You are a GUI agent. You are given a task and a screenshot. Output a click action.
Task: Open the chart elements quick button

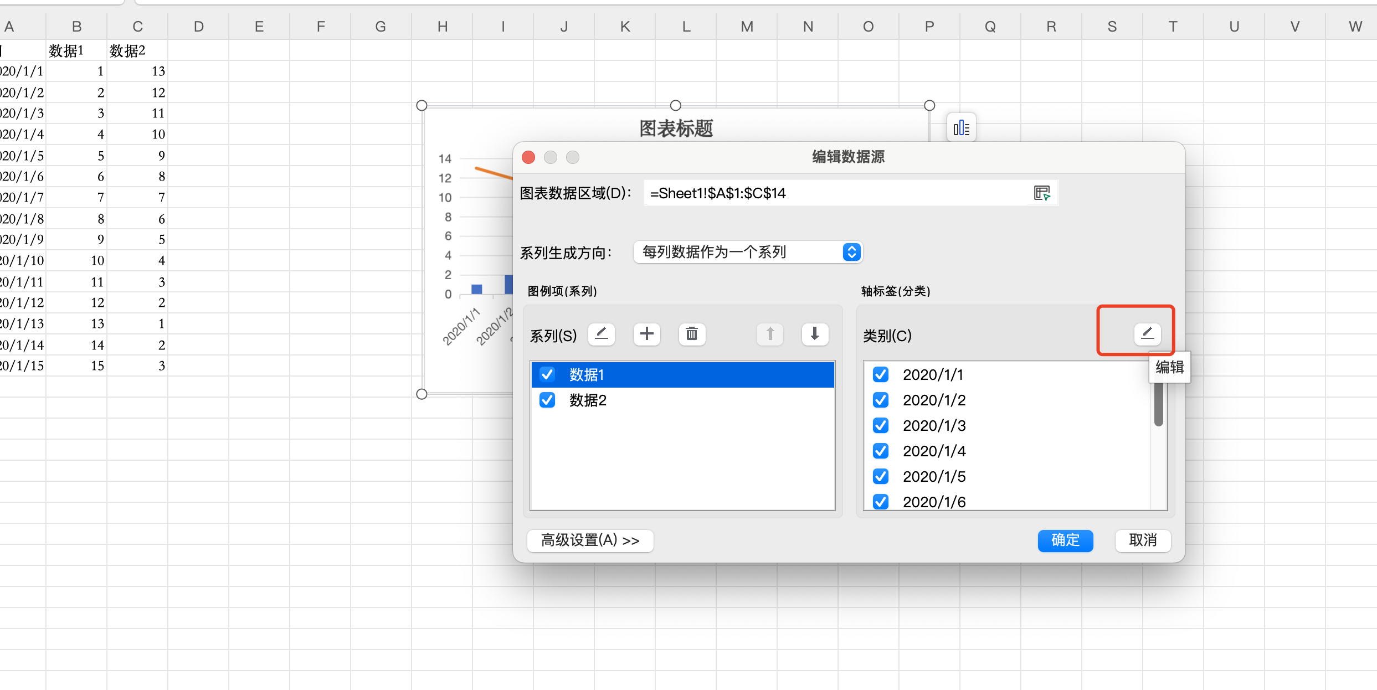(961, 128)
